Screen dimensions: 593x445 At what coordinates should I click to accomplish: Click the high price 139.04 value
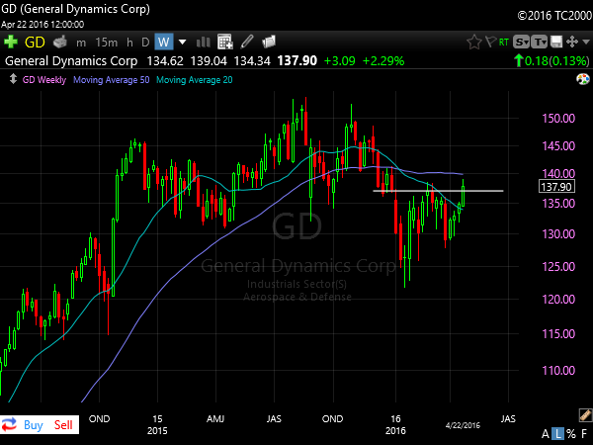point(209,61)
